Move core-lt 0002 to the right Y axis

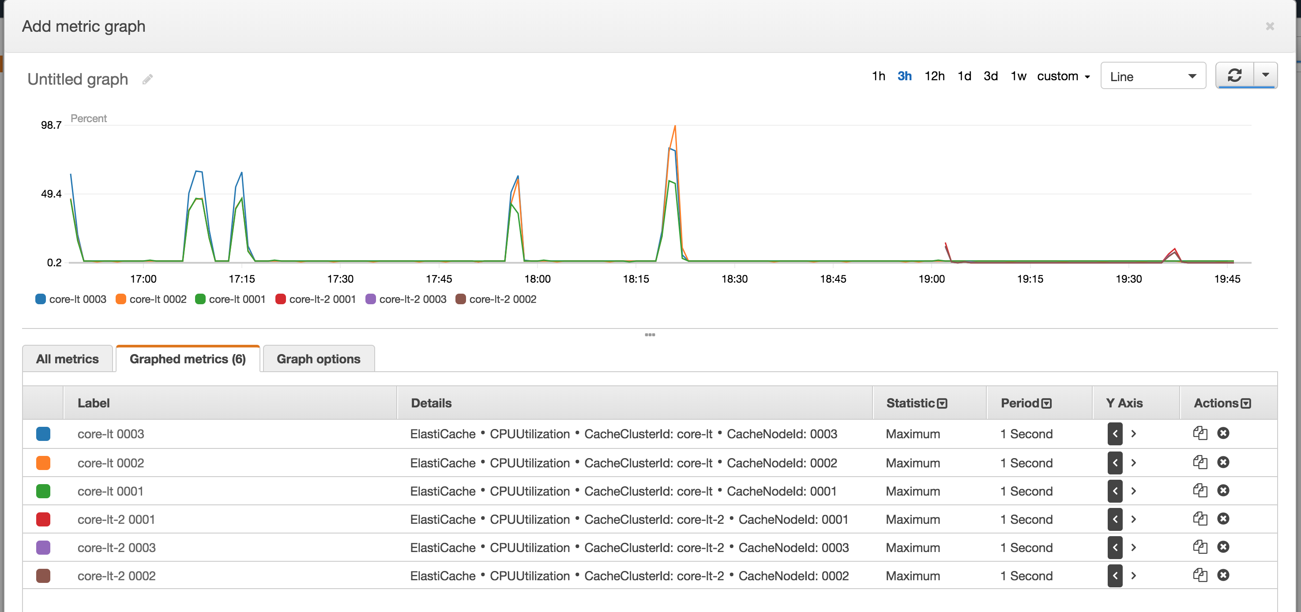point(1134,462)
